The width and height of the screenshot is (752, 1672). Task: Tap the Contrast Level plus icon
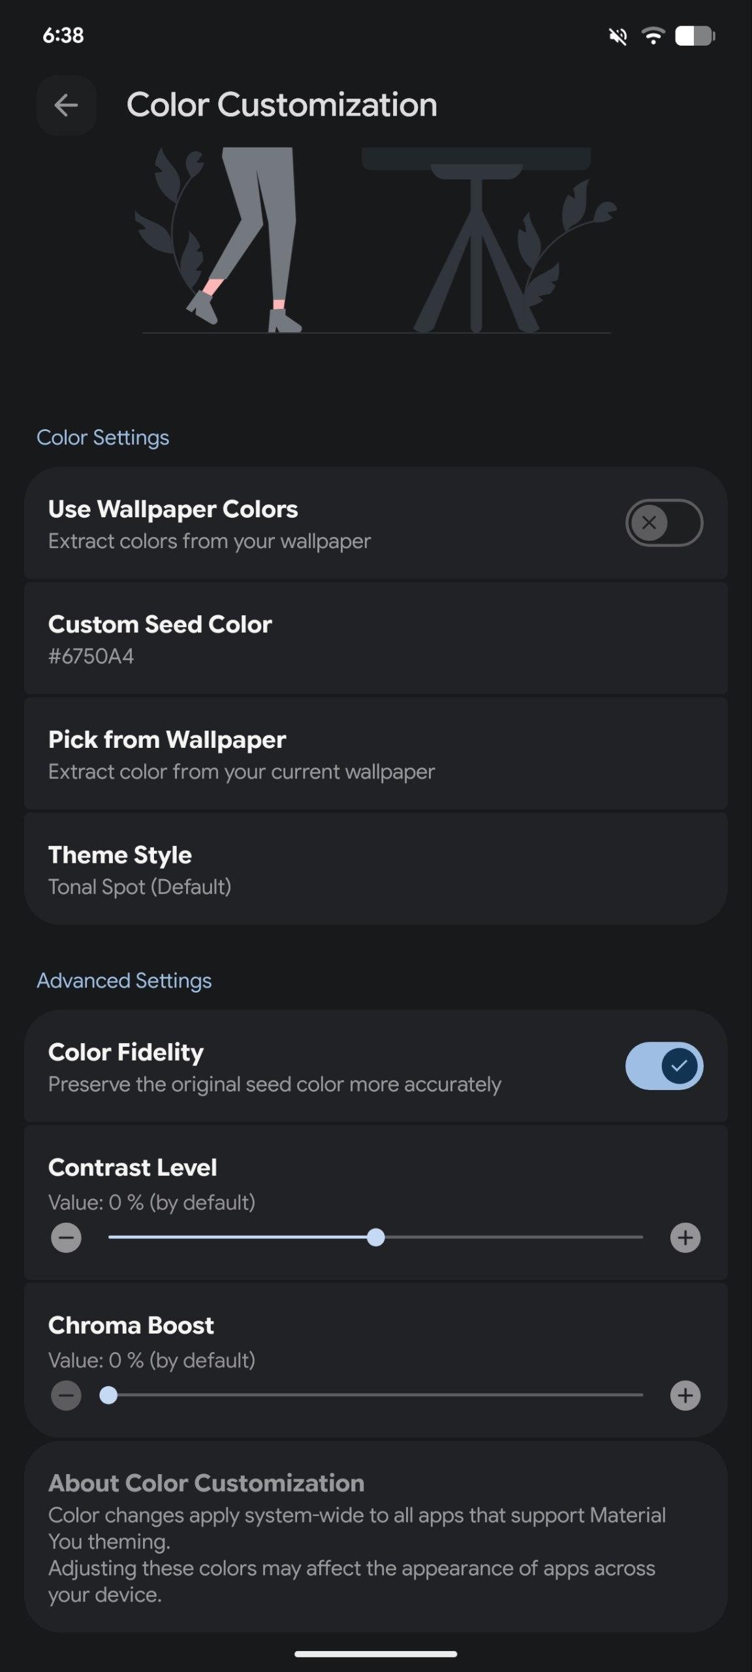(685, 1238)
